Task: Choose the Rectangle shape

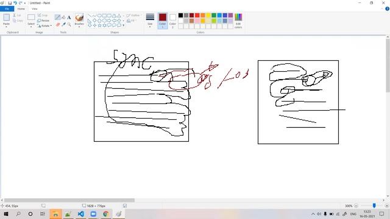Action: pos(104,16)
